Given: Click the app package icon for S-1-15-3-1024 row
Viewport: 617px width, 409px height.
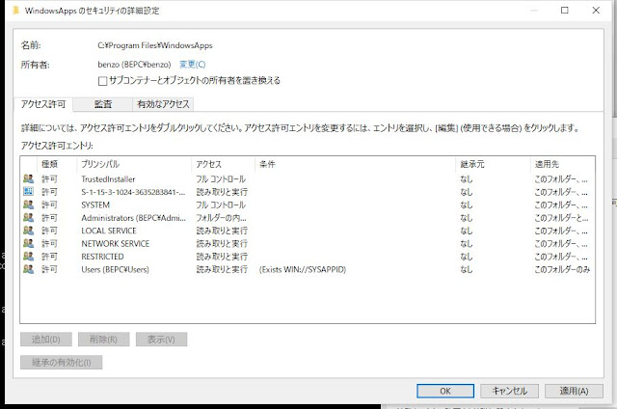Looking at the screenshot, I should pos(28,192).
